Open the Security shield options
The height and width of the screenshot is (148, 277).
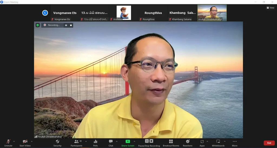(57, 143)
